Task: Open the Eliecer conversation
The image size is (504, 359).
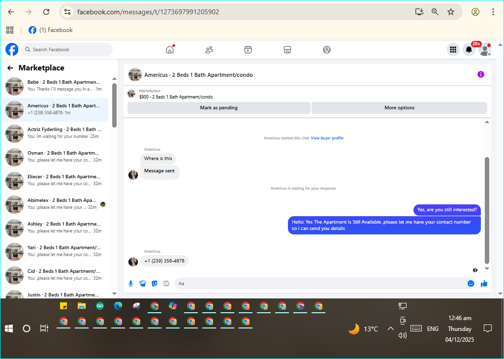Action: 55,180
